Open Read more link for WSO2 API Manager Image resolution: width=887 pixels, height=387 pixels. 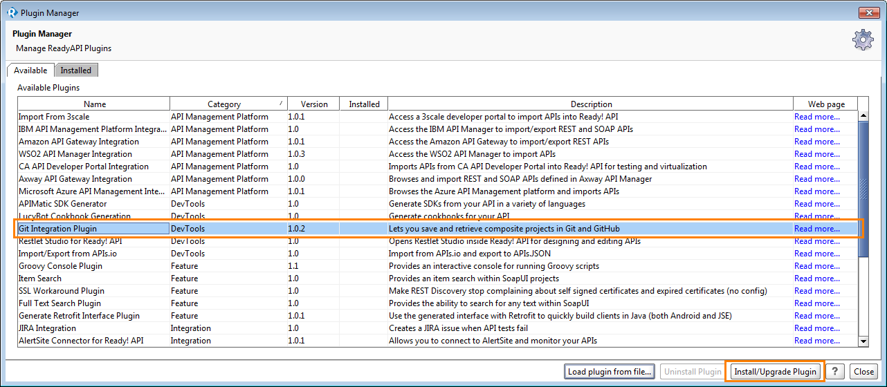pyautogui.click(x=817, y=154)
